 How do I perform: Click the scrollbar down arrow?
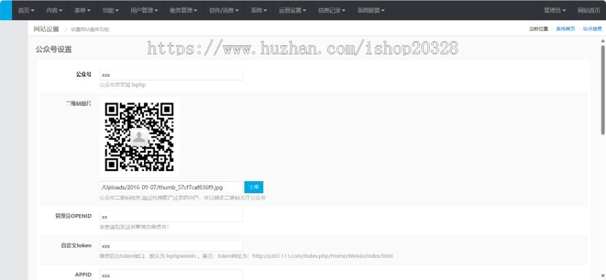[603, 276]
